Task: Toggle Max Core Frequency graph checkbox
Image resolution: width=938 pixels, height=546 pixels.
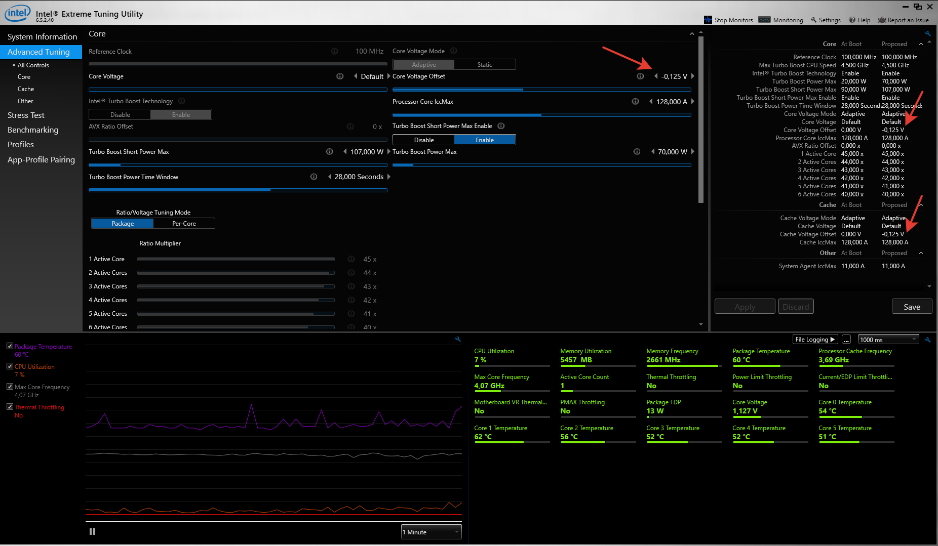Action: (10, 387)
